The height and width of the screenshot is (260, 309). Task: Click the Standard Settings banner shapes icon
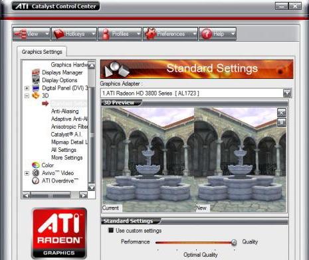tap(117, 69)
